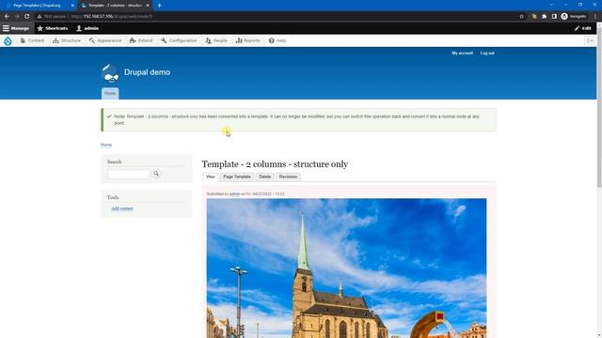This screenshot has width=602, height=338.
Task: Close the Template - 2 columns browser tab
Action: tap(148, 6)
